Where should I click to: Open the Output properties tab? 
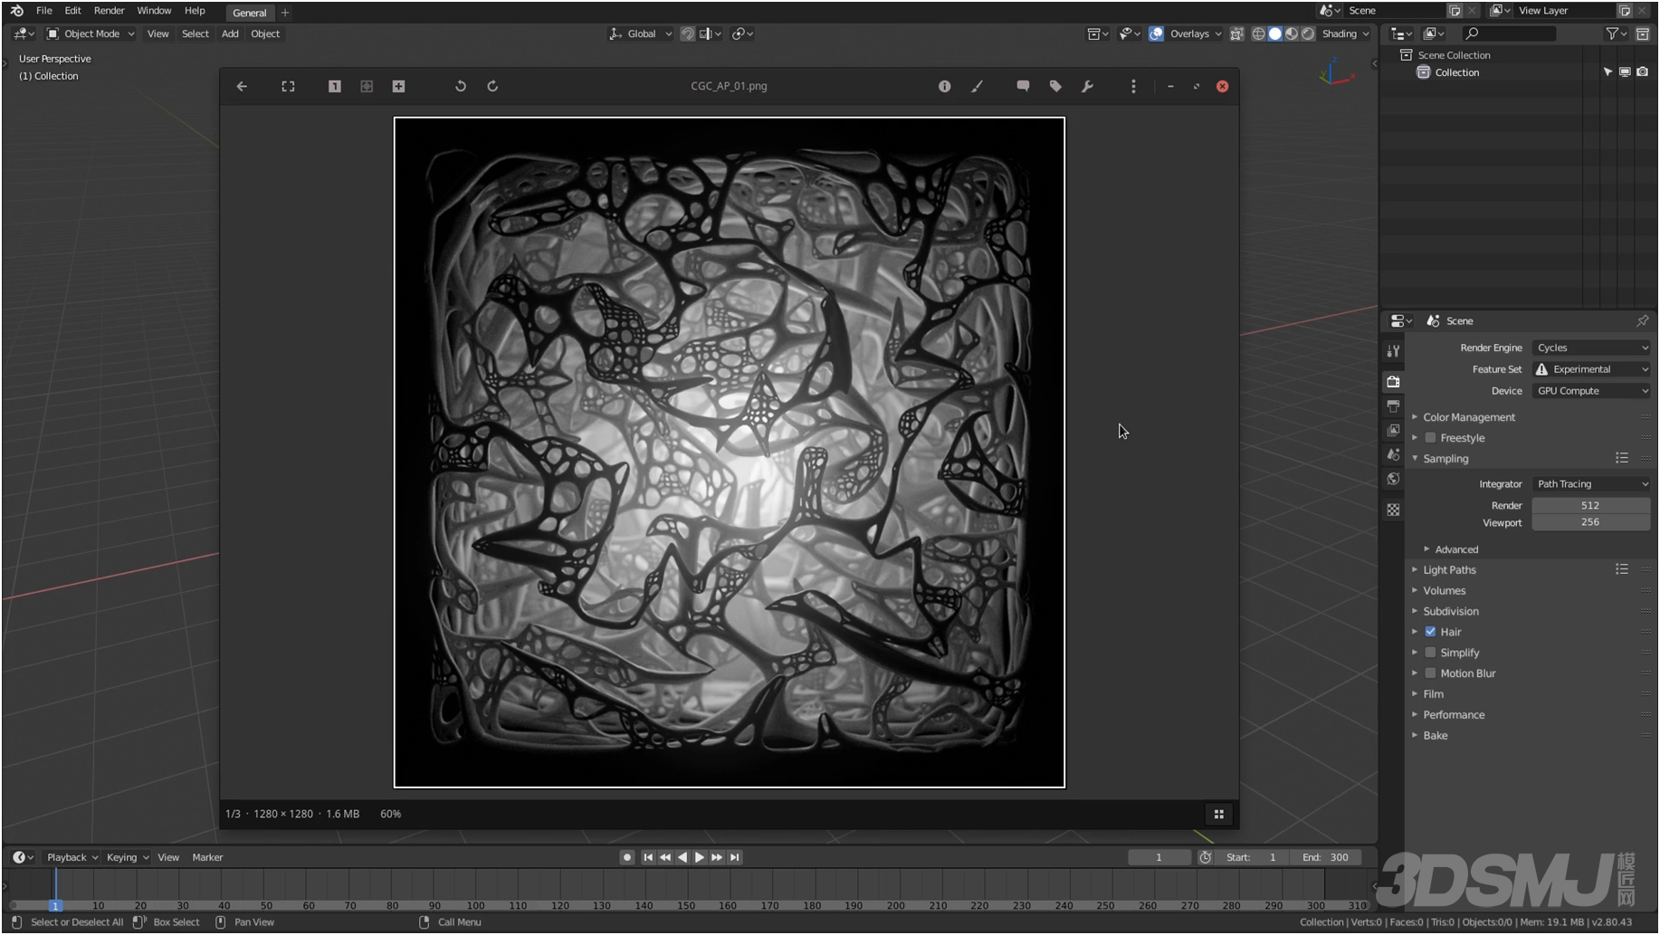pyautogui.click(x=1394, y=406)
